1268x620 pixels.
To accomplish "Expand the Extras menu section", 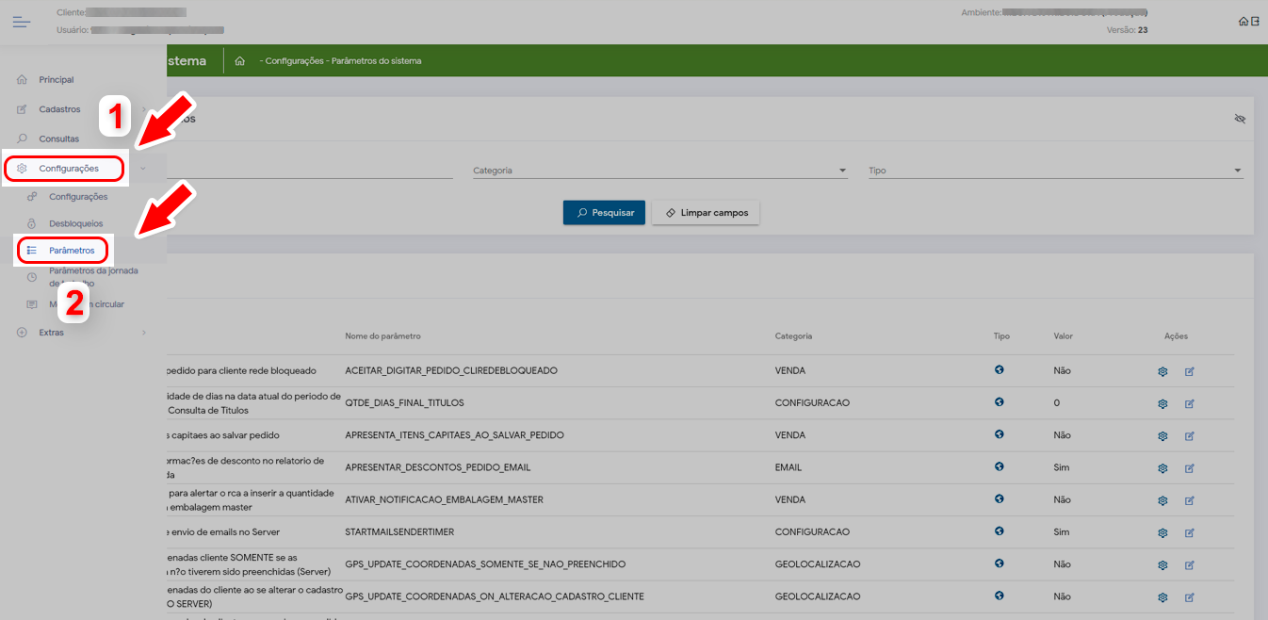I will (x=52, y=333).
